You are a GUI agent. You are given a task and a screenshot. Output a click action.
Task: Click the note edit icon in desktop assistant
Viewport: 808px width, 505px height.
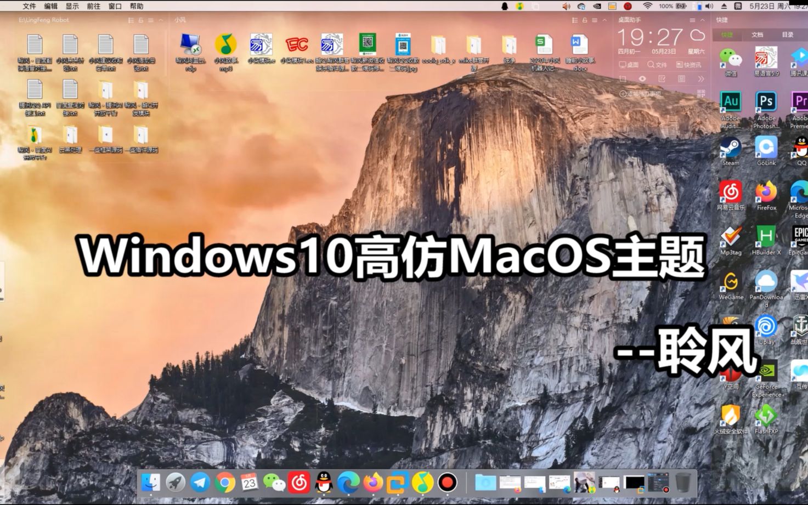(x=662, y=79)
